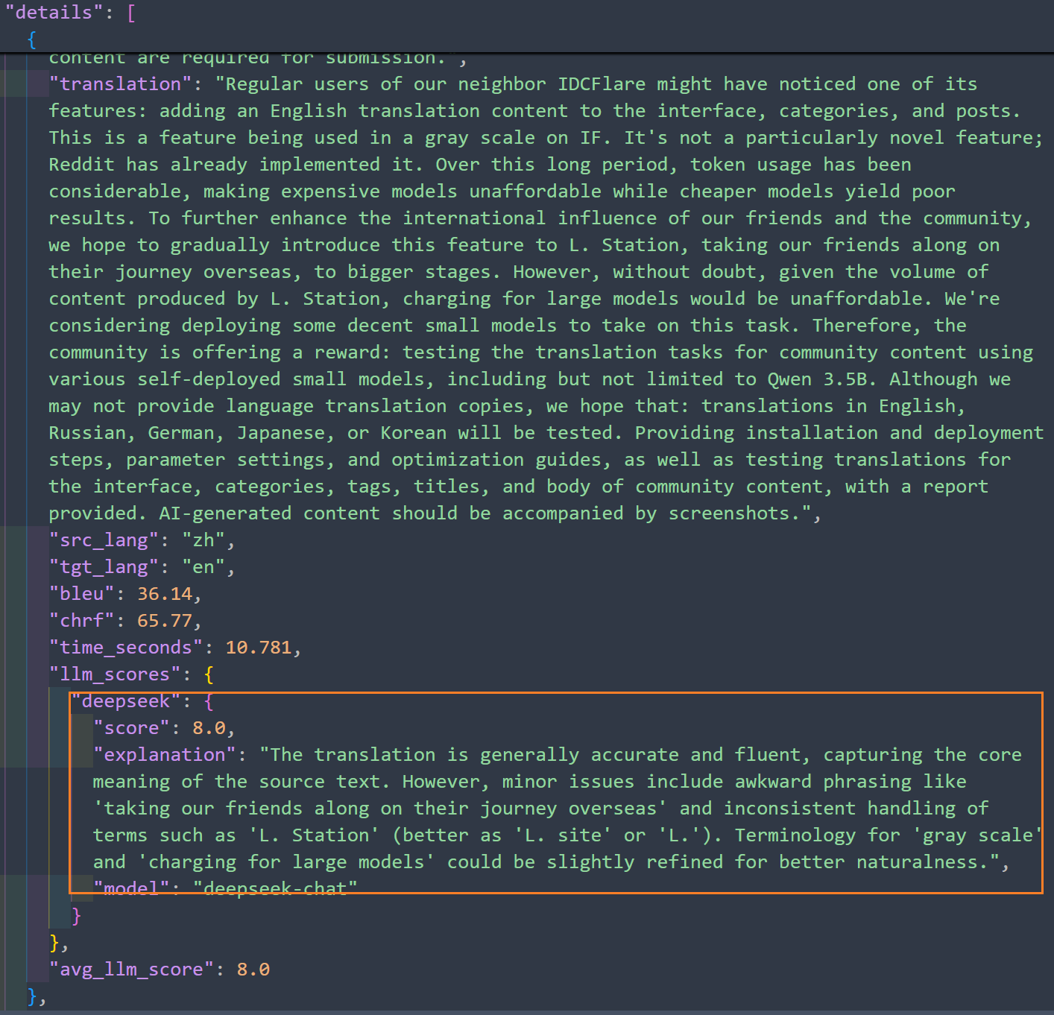Click the "deepseek-chat" model value

[x=275, y=888]
